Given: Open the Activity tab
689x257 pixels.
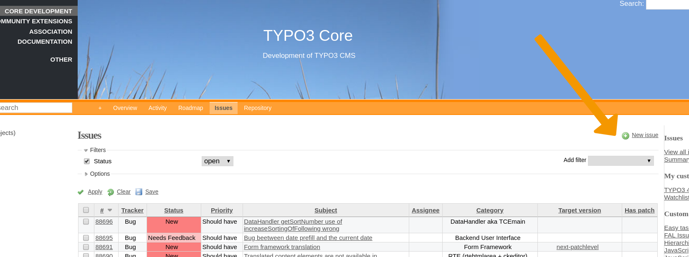Looking at the screenshot, I should [x=157, y=108].
